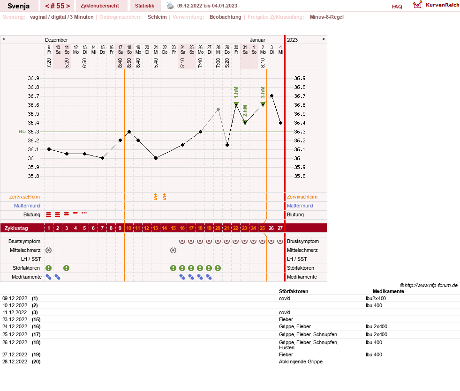Click the Störfaktoren icon on cycle day 15
This screenshot has width=460, height=391.
coord(173,268)
